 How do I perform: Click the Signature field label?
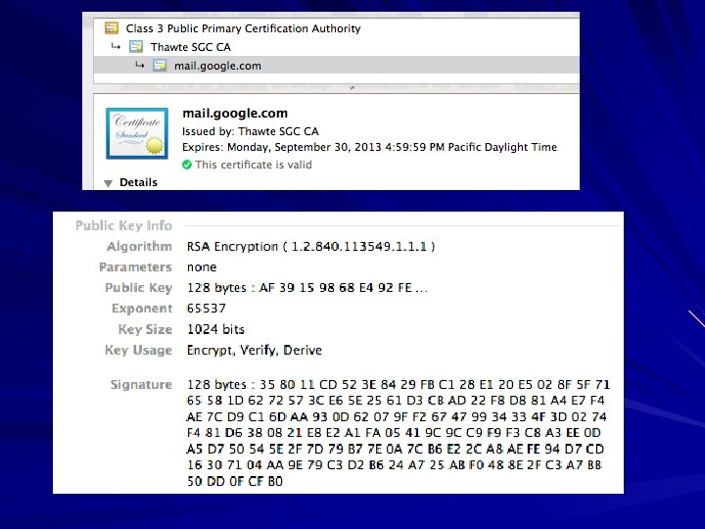(x=141, y=385)
